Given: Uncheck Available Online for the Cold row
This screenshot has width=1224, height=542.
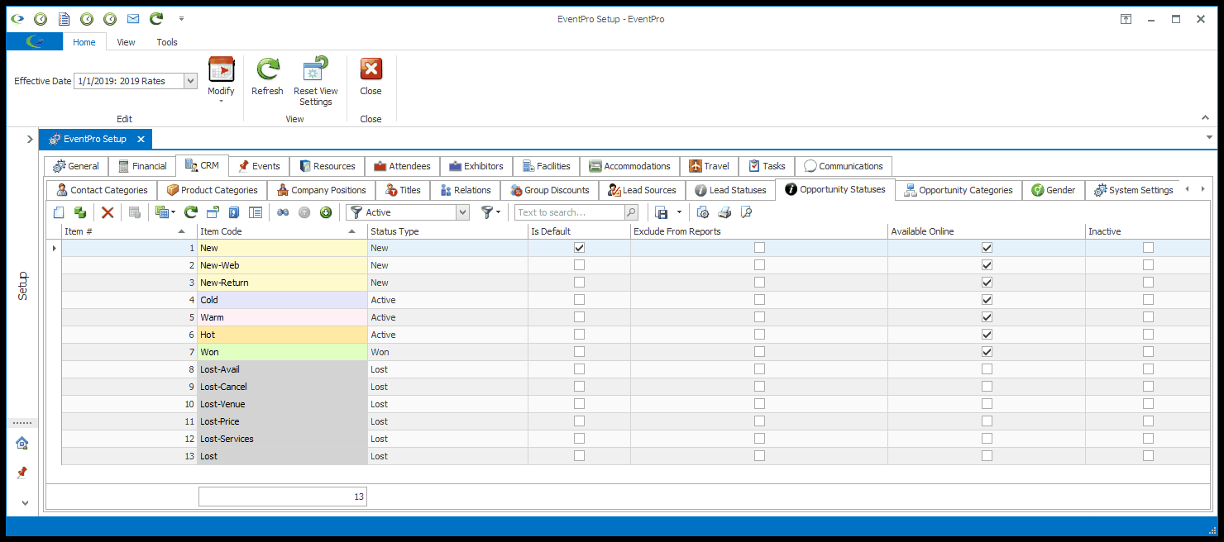Looking at the screenshot, I should [x=987, y=300].
